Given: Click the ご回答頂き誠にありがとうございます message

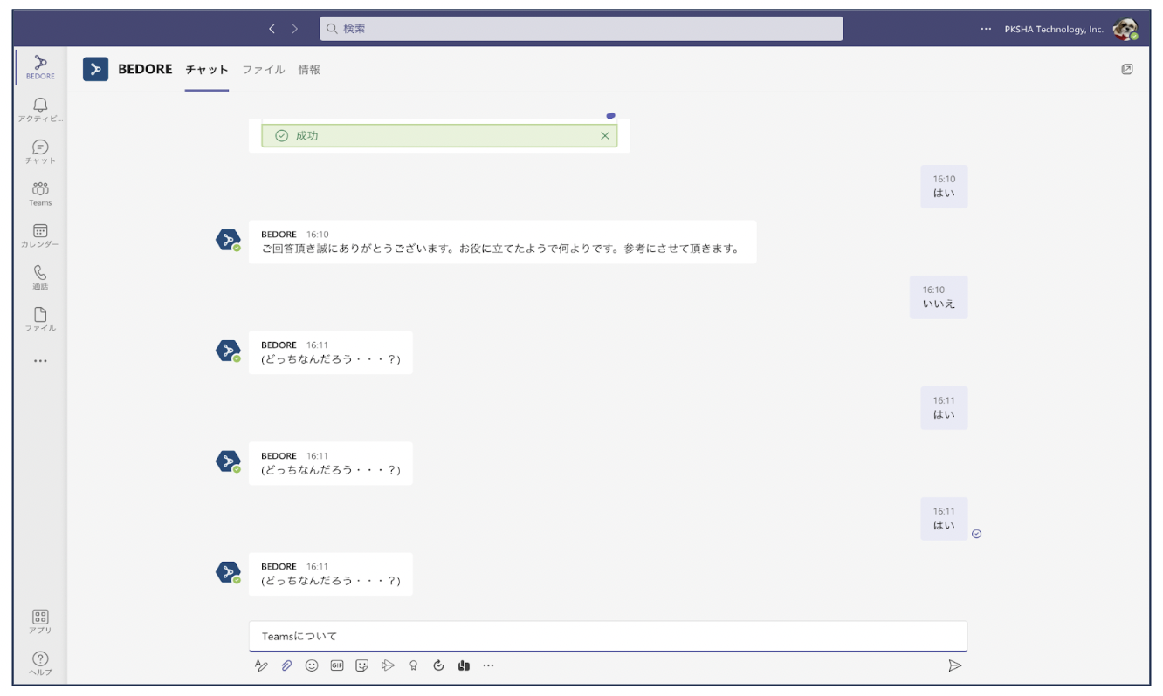Looking at the screenshot, I should click(x=502, y=242).
